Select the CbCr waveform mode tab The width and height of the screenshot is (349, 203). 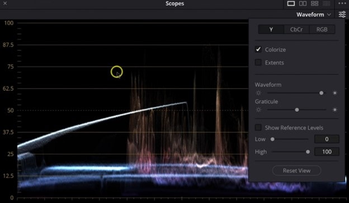pos(296,30)
